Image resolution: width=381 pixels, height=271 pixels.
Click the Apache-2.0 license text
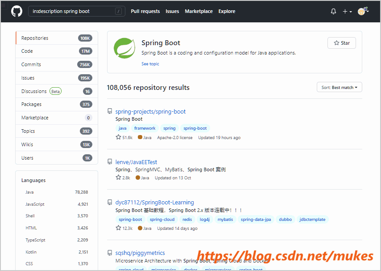click(x=175, y=138)
